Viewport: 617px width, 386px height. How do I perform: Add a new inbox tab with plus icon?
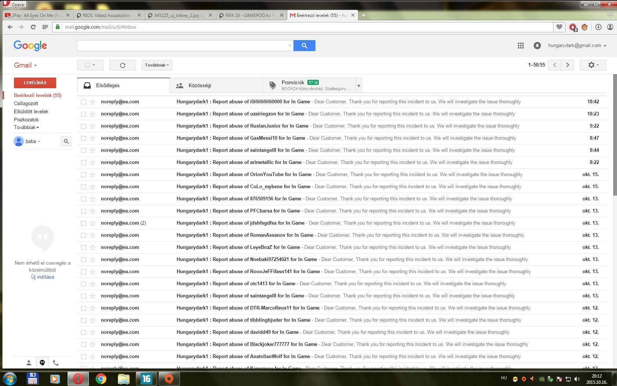359,85
